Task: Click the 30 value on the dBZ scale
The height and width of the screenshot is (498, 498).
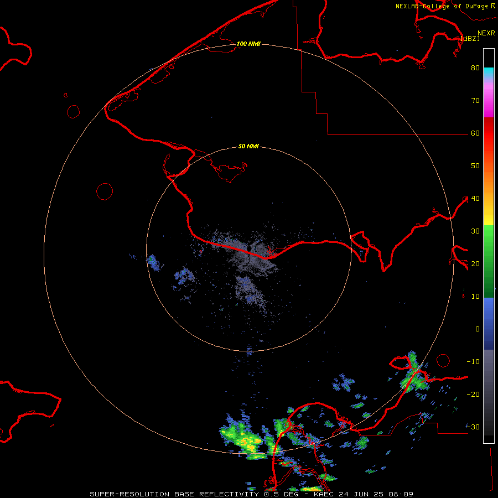Action: pyautogui.click(x=475, y=231)
